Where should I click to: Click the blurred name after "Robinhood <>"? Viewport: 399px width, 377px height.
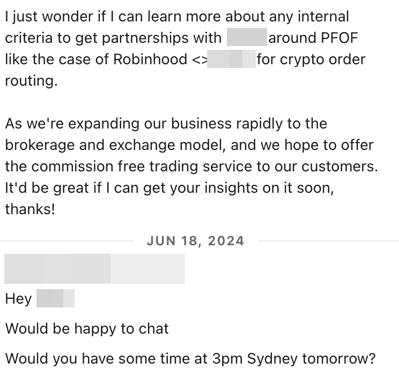[x=231, y=59]
